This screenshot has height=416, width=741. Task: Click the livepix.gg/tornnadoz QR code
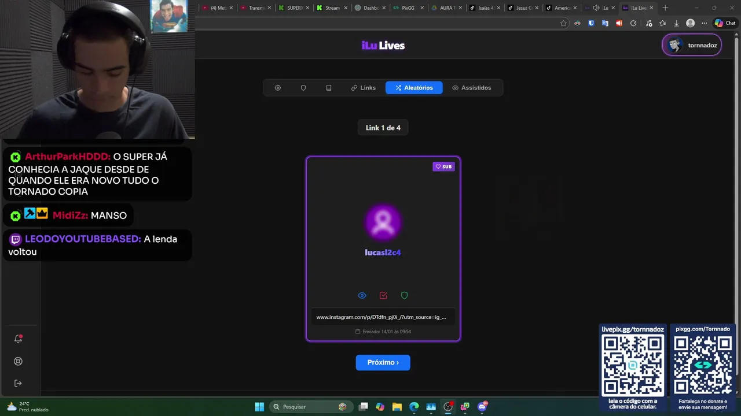(633, 365)
